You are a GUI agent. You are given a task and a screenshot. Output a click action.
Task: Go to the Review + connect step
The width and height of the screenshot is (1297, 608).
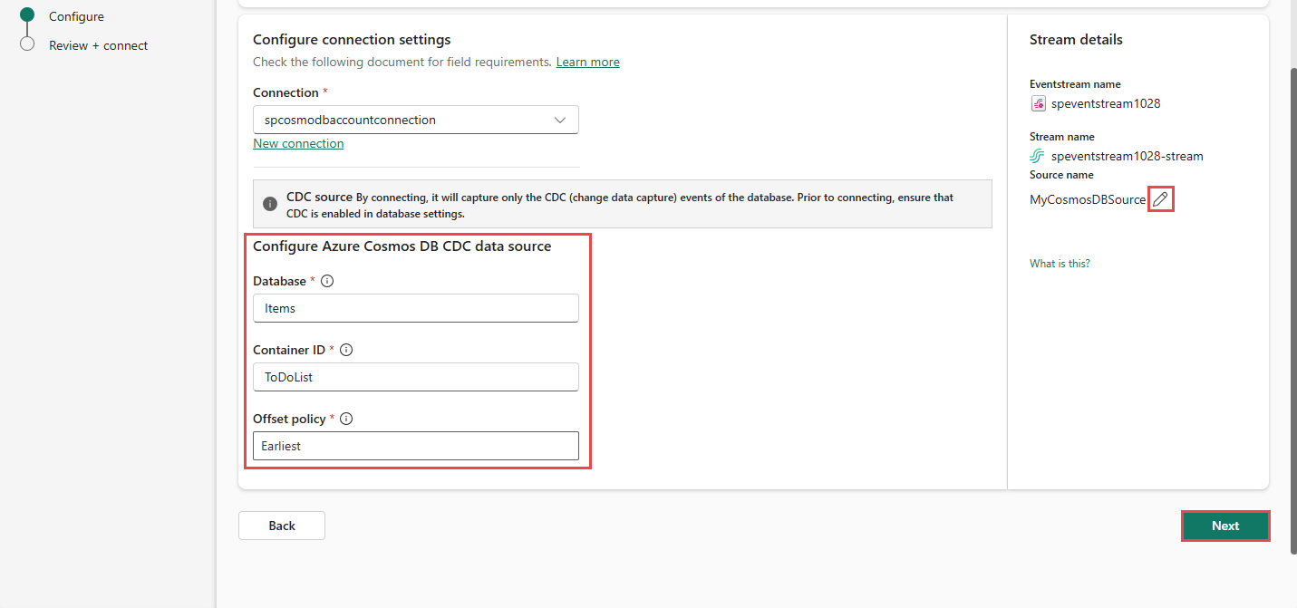(98, 45)
